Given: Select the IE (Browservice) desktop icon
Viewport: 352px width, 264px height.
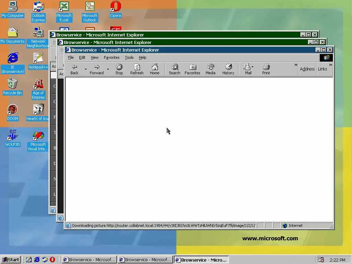Looking at the screenshot, I should [13, 63].
